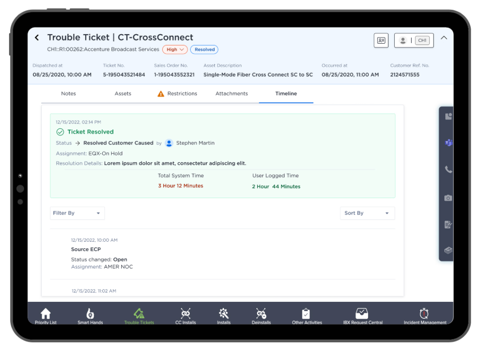Screen dimensions: 480x353
Task: Click the layers stack sidebar icon
Action: [448, 250]
